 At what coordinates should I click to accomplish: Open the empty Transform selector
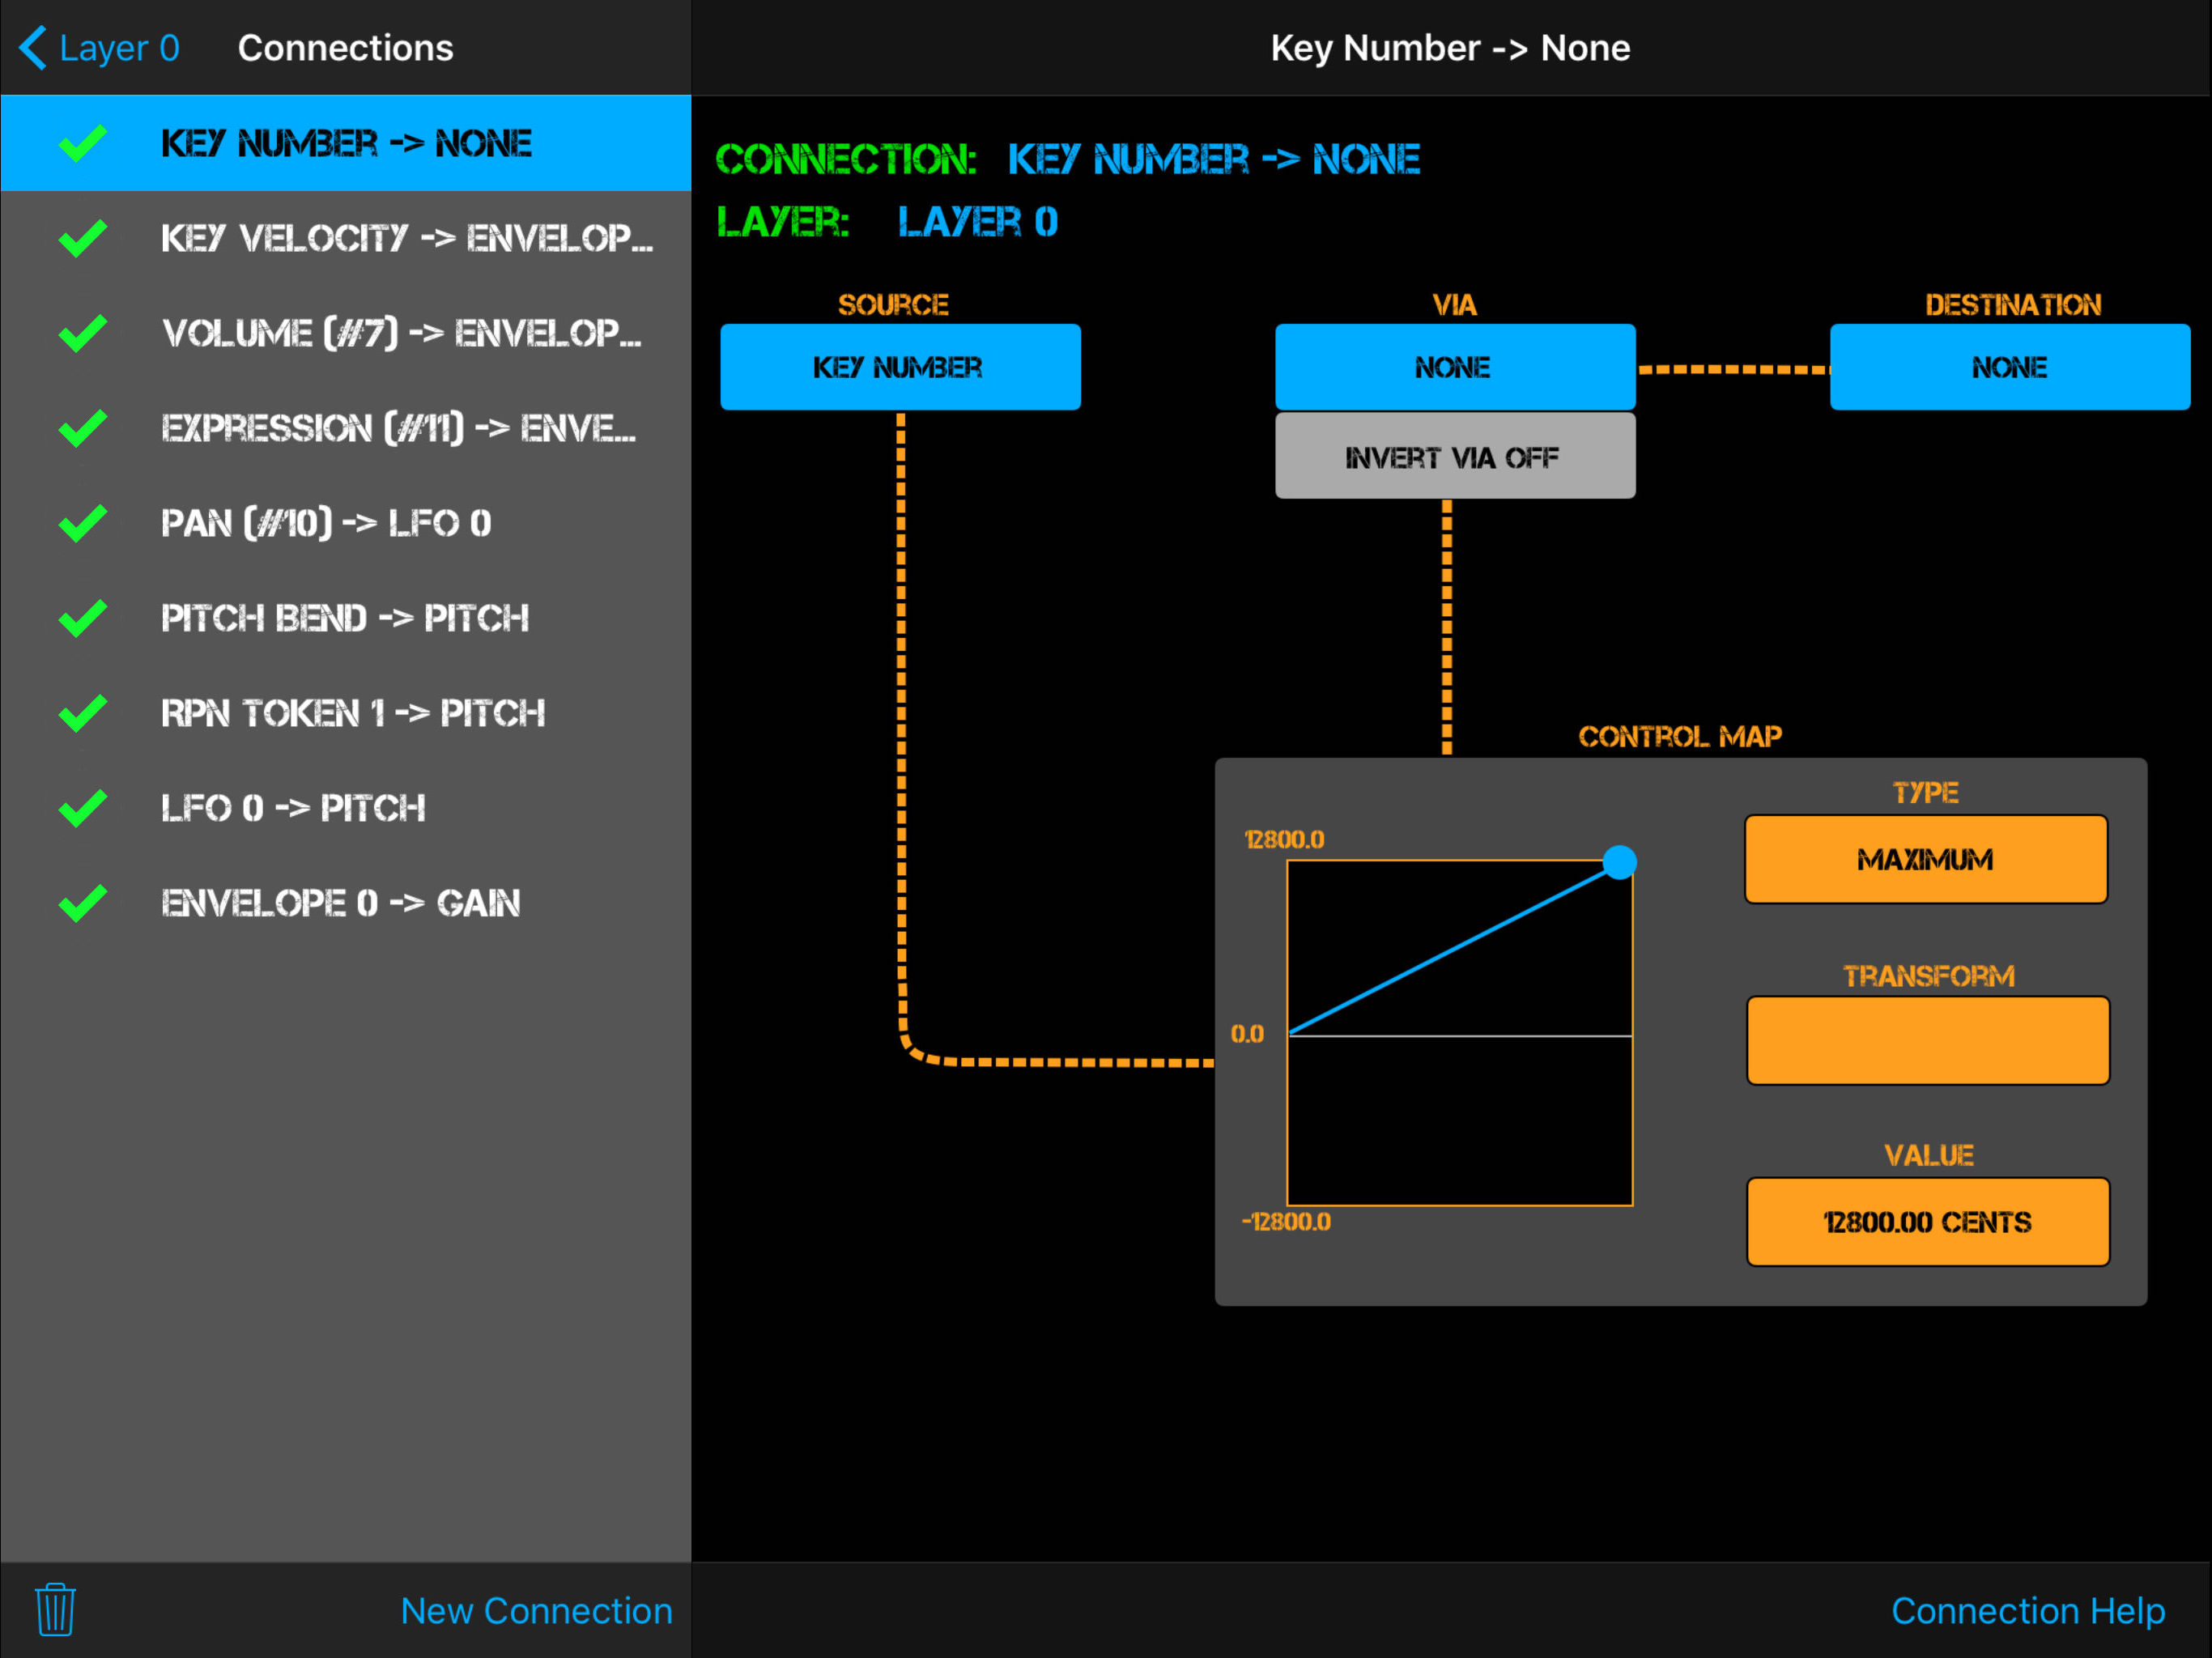pos(1927,1040)
